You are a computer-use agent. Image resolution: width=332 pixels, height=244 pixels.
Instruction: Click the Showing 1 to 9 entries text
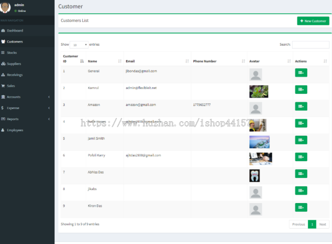pyautogui.click(x=80, y=224)
